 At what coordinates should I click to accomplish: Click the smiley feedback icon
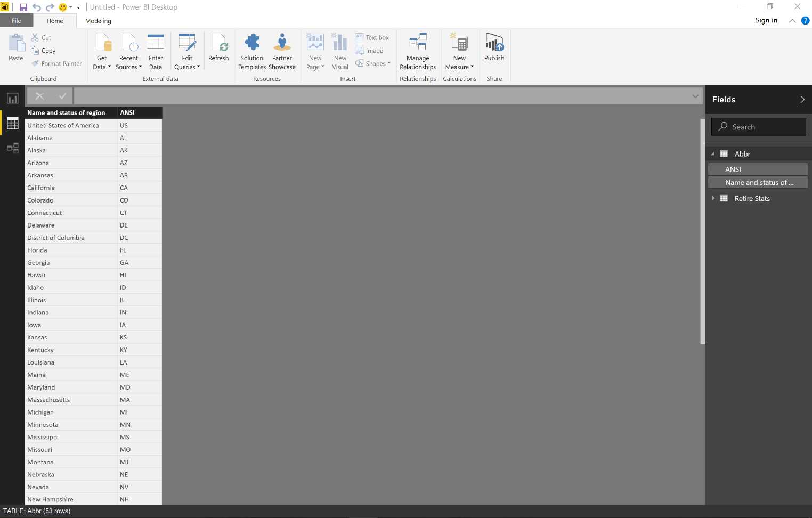(63, 7)
